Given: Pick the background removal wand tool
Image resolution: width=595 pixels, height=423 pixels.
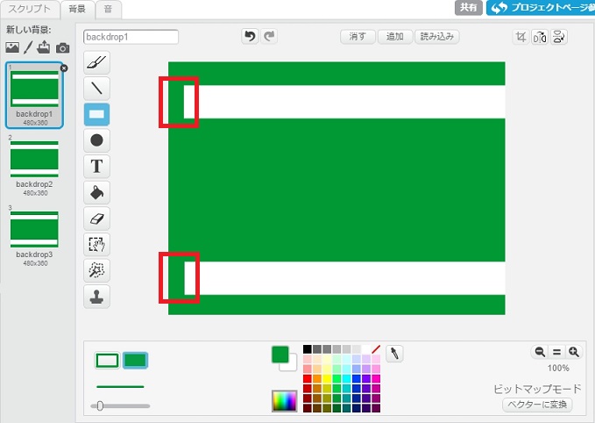Looking at the screenshot, I should [x=96, y=270].
